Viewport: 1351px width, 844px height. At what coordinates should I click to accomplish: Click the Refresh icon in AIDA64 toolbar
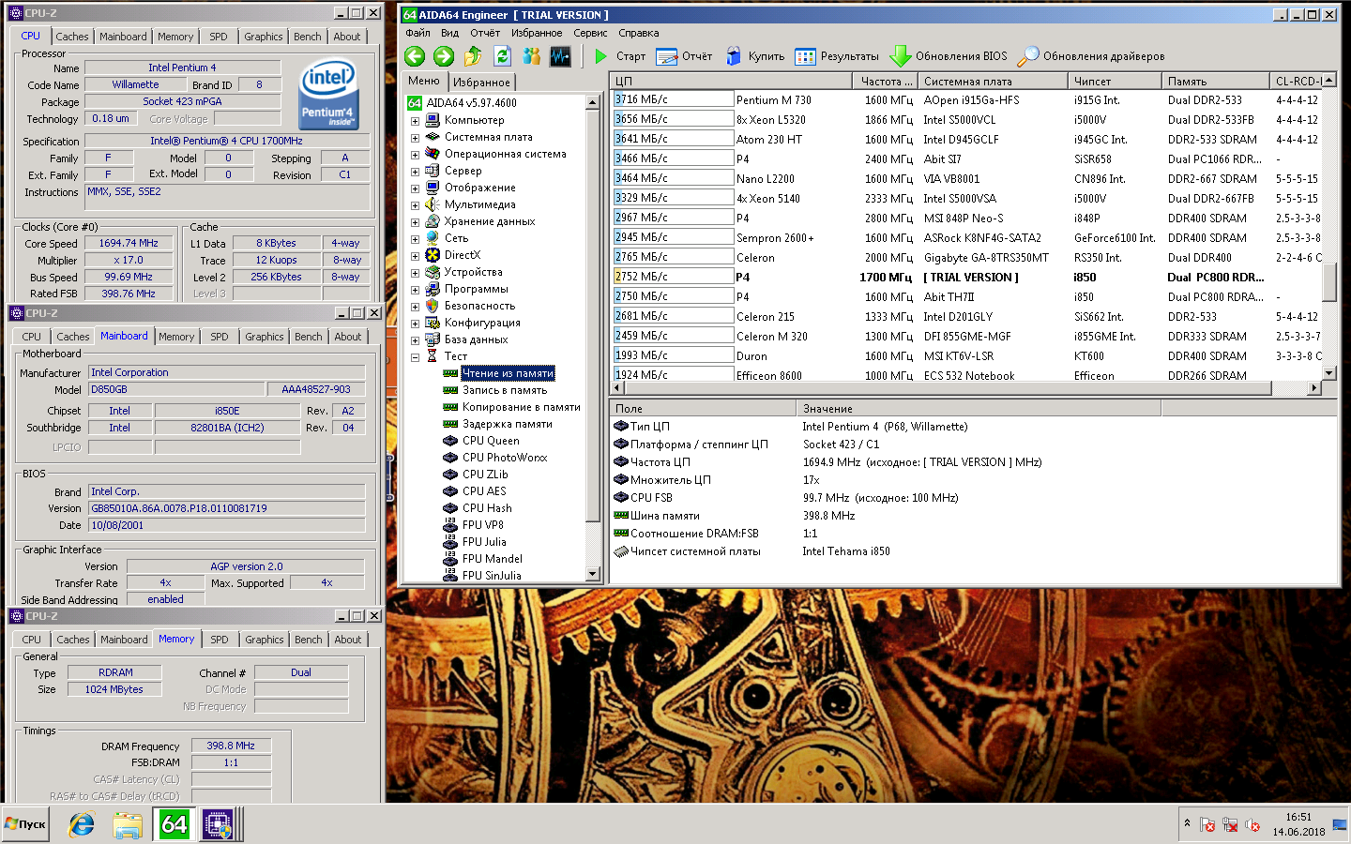point(502,56)
